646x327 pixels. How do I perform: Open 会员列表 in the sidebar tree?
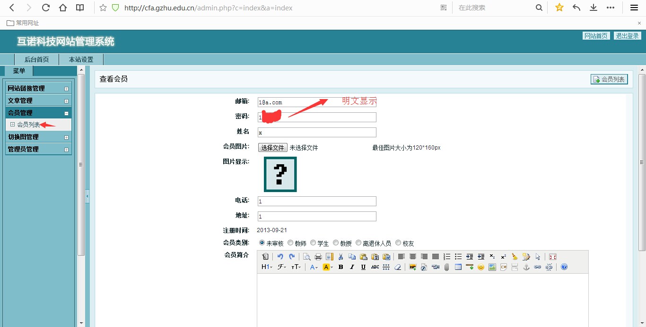28,125
